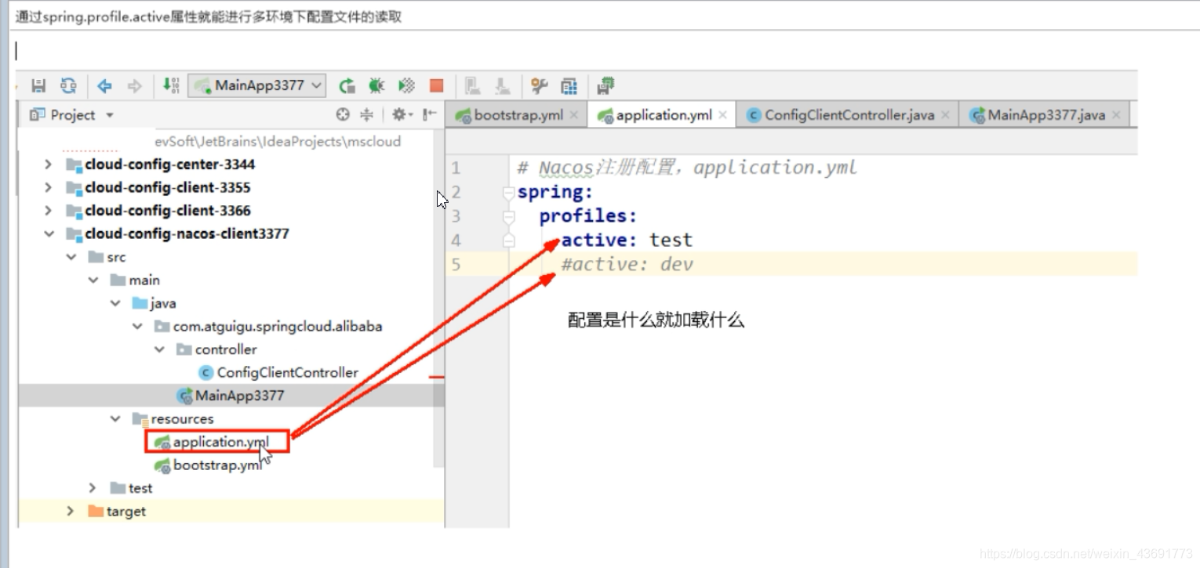
Task: Click the '#active: dev' comment line
Action: 627,264
